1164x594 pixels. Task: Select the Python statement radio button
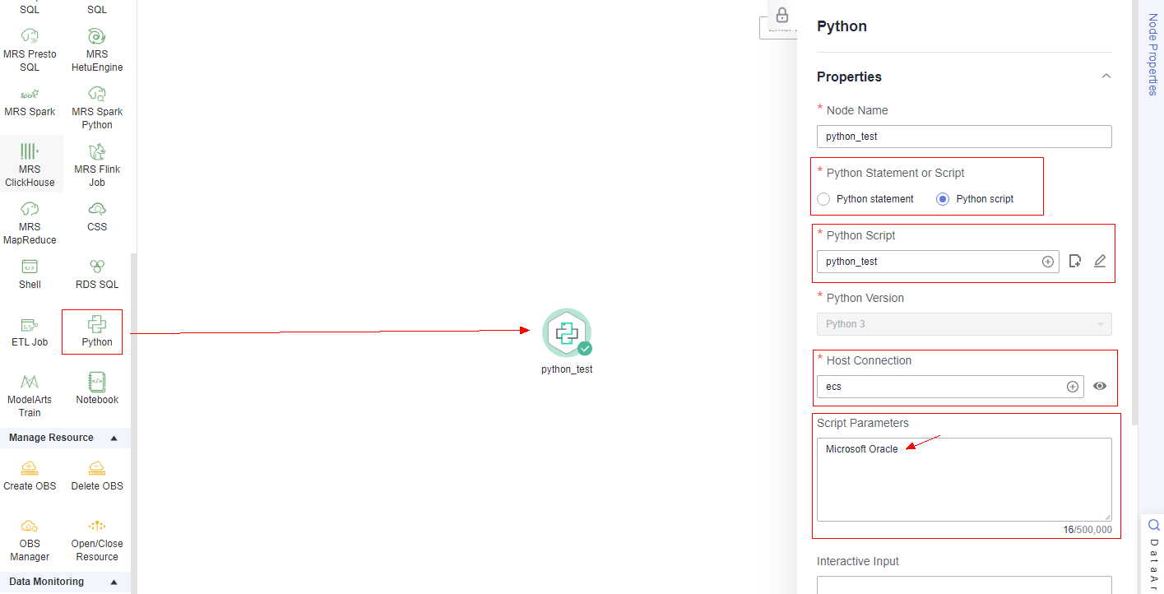pos(823,199)
